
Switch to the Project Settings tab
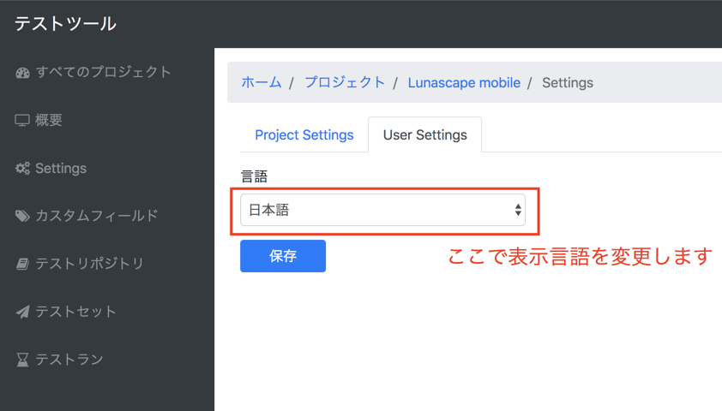coord(304,134)
